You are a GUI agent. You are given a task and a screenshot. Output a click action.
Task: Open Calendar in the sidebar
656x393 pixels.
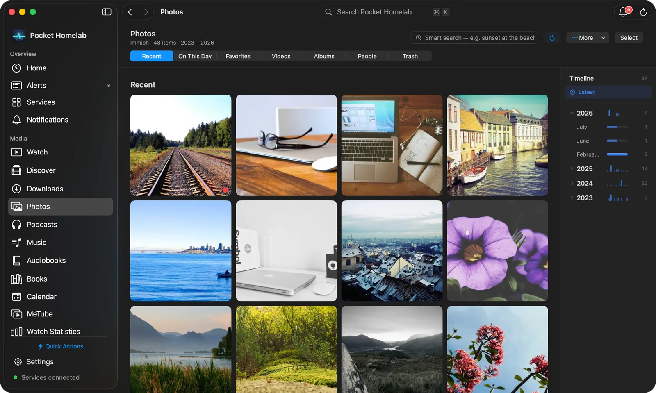60,297
